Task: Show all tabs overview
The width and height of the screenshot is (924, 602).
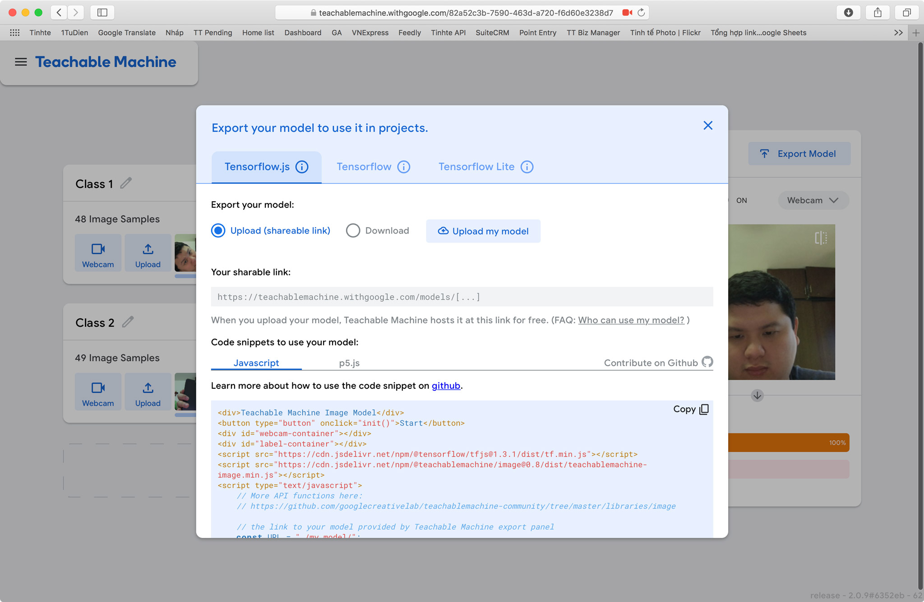Action: click(906, 13)
